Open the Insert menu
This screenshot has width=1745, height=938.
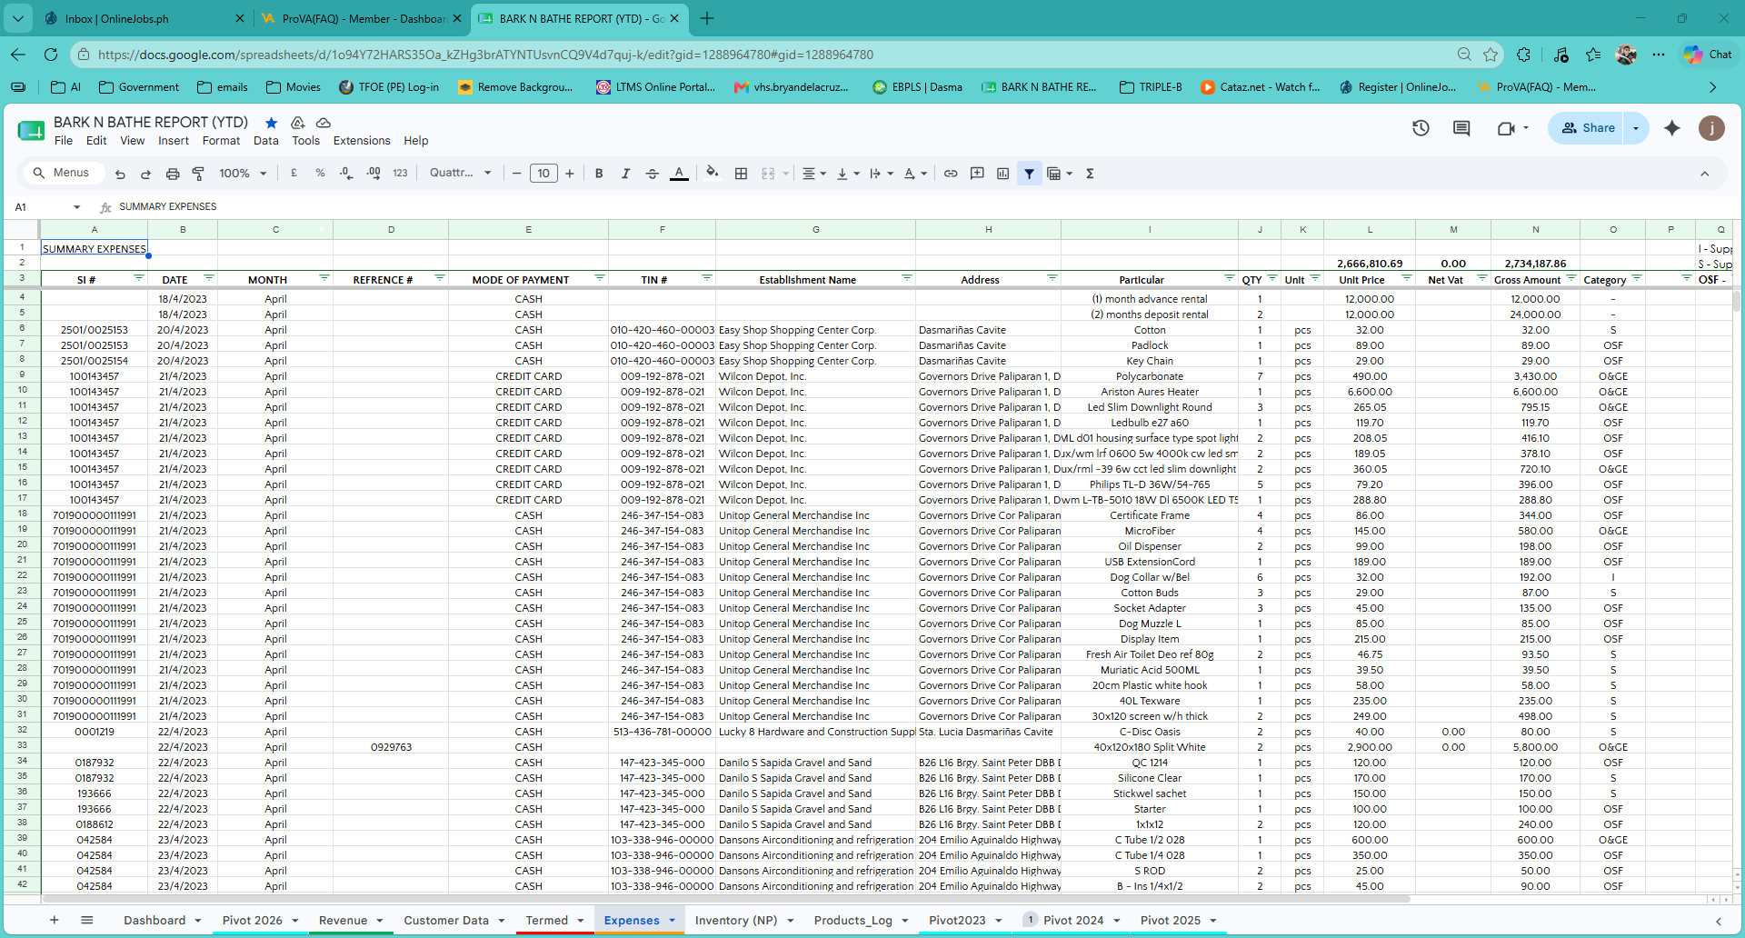174,141
